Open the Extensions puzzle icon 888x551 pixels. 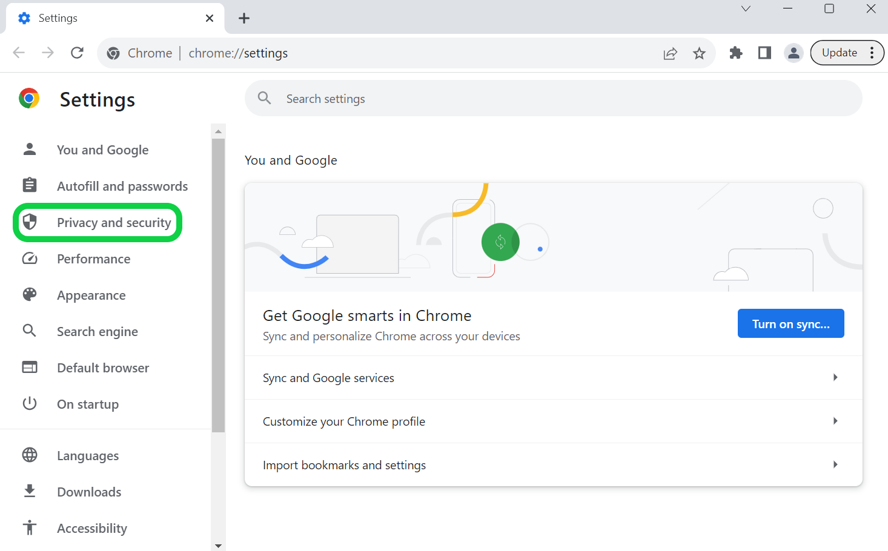(x=736, y=53)
